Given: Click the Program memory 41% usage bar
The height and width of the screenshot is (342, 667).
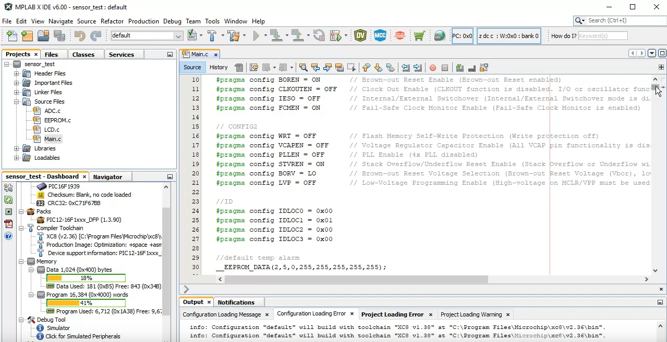Looking at the screenshot, I should 86,303.
